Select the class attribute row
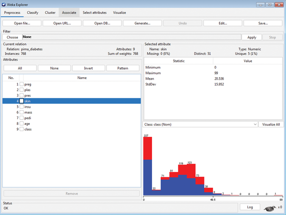Viewport: 286px width, 215px height. click(x=71, y=129)
